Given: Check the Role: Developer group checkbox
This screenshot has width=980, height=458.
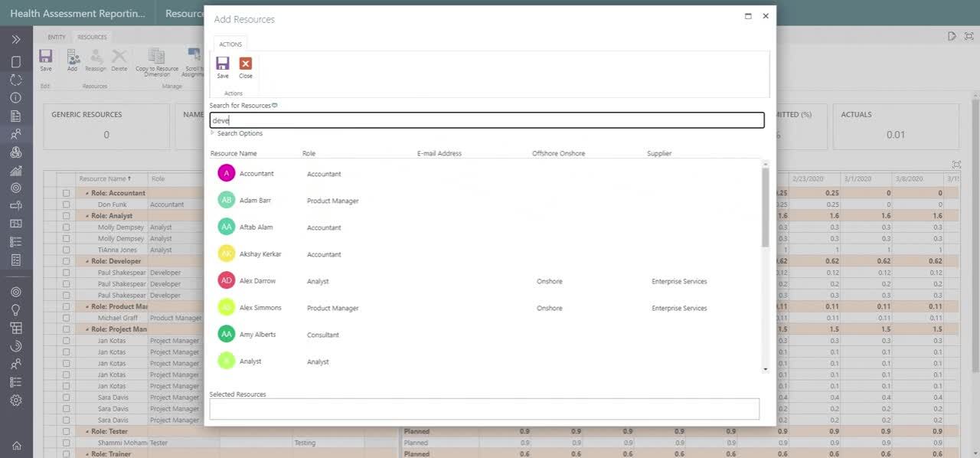Looking at the screenshot, I should (x=67, y=261).
